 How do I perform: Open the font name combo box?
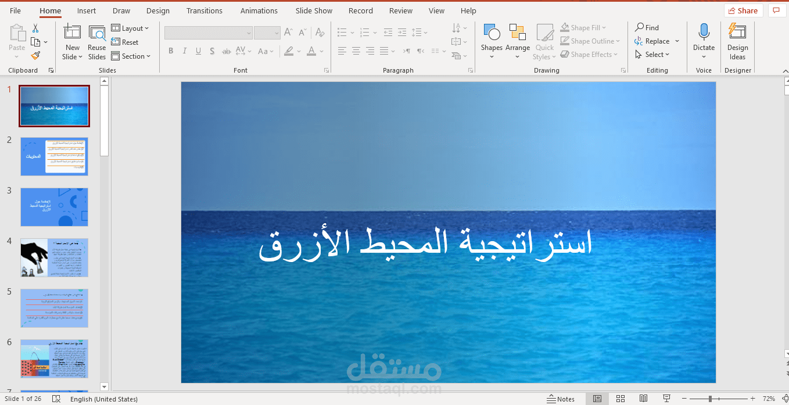209,33
